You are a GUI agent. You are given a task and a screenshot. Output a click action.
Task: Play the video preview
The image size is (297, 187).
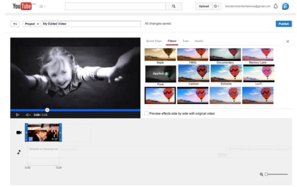pos(17,114)
